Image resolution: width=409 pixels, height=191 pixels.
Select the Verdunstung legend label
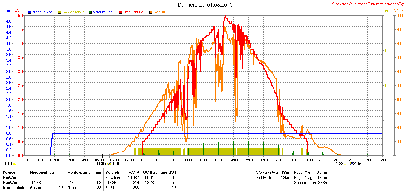tap(103, 12)
